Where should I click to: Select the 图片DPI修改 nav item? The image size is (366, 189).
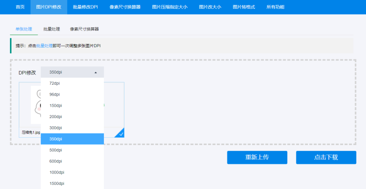(x=49, y=7)
